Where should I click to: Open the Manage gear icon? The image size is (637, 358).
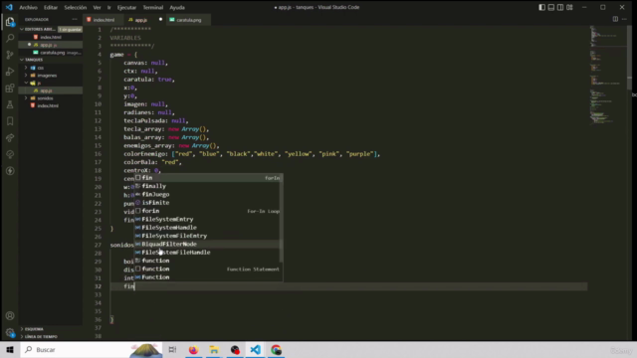tap(10, 332)
